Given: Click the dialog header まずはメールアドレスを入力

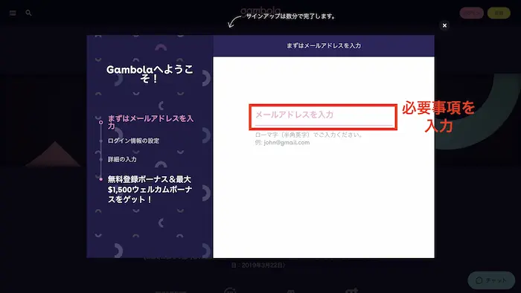Looking at the screenshot, I should (x=324, y=46).
